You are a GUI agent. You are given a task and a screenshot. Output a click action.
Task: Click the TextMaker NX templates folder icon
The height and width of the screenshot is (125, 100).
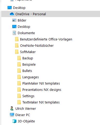(19, 102)
